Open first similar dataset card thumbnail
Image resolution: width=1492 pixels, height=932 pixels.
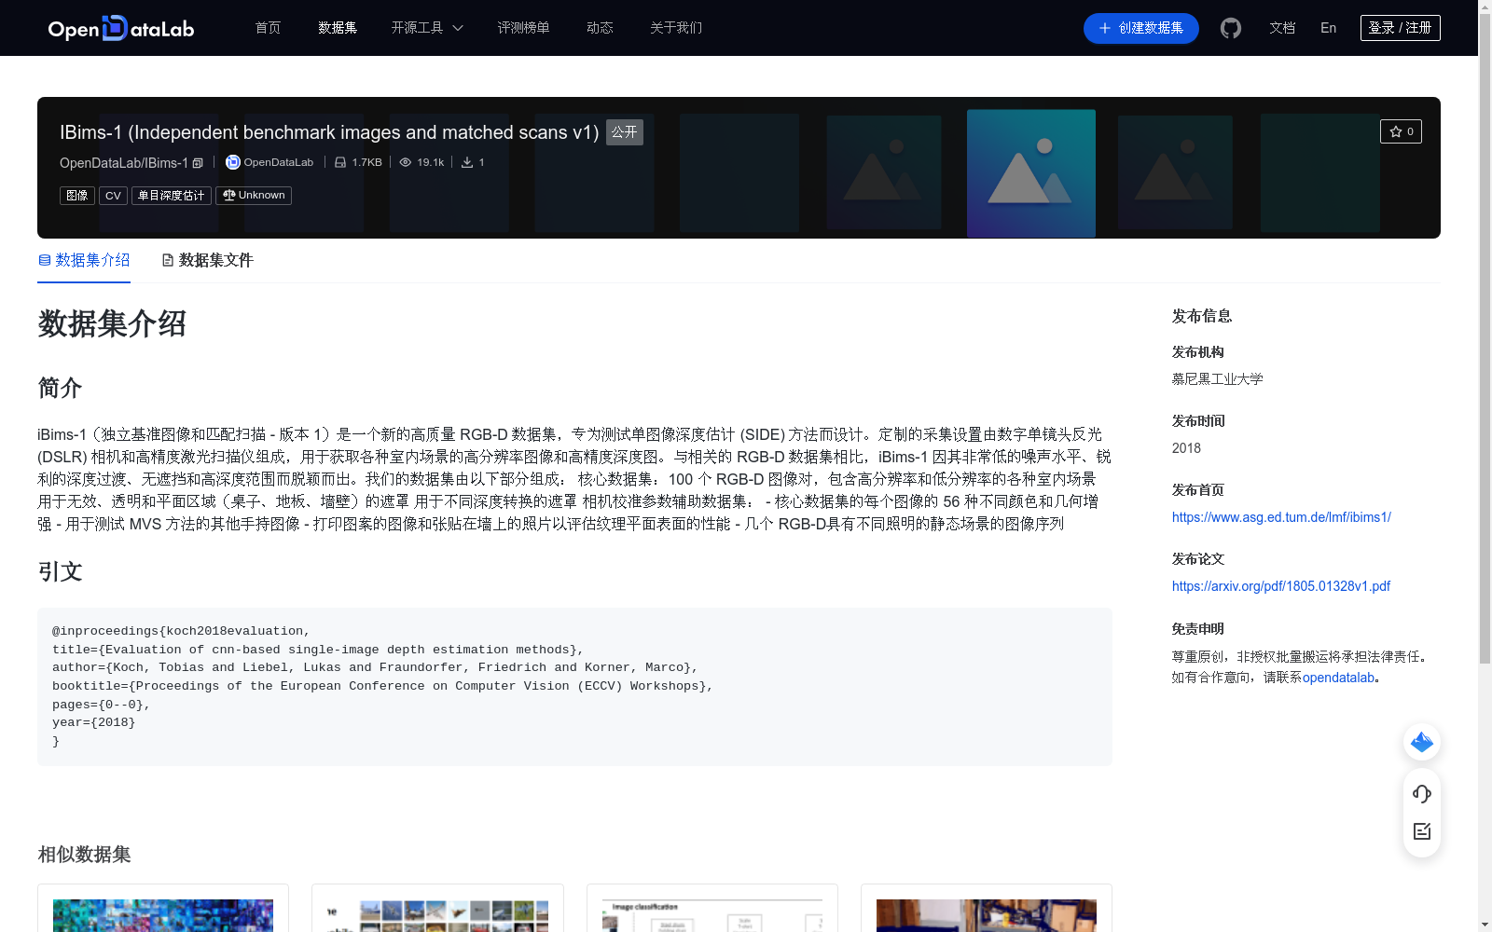(x=163, y=915)
